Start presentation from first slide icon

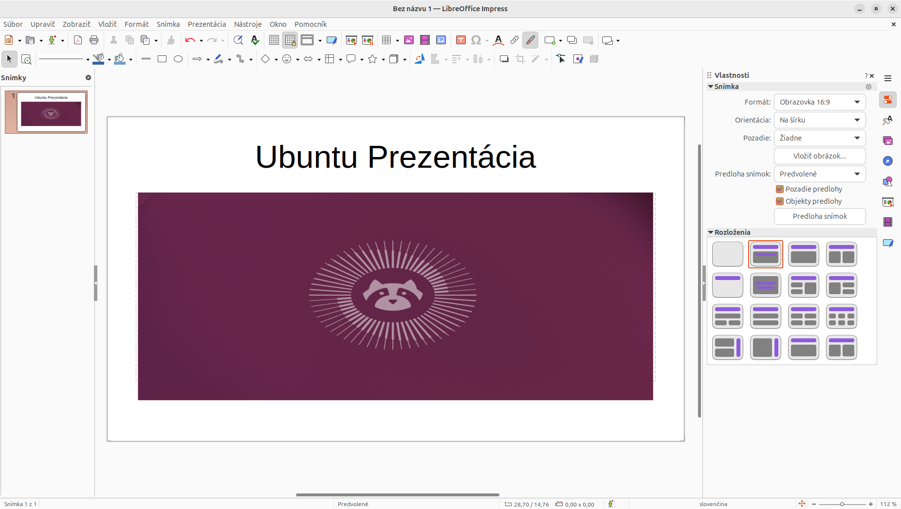(x=351, y=40)
